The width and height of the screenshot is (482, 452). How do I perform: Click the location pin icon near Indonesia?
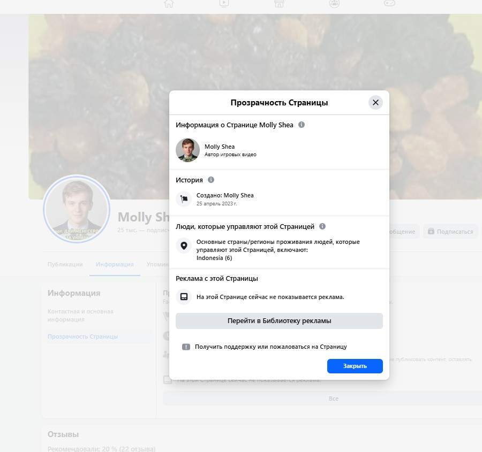tap(184, 246)
